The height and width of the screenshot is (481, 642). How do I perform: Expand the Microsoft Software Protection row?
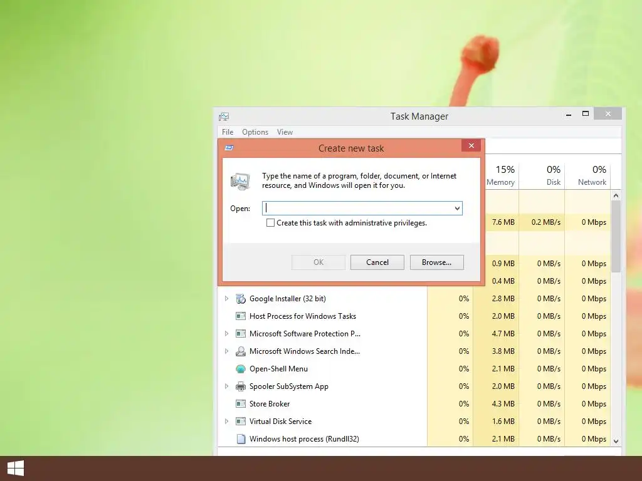pos(226,334)
